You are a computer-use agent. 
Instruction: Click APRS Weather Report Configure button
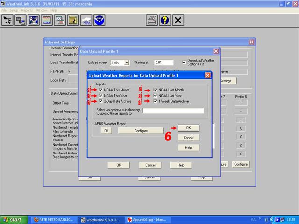[x=141, y=131]
